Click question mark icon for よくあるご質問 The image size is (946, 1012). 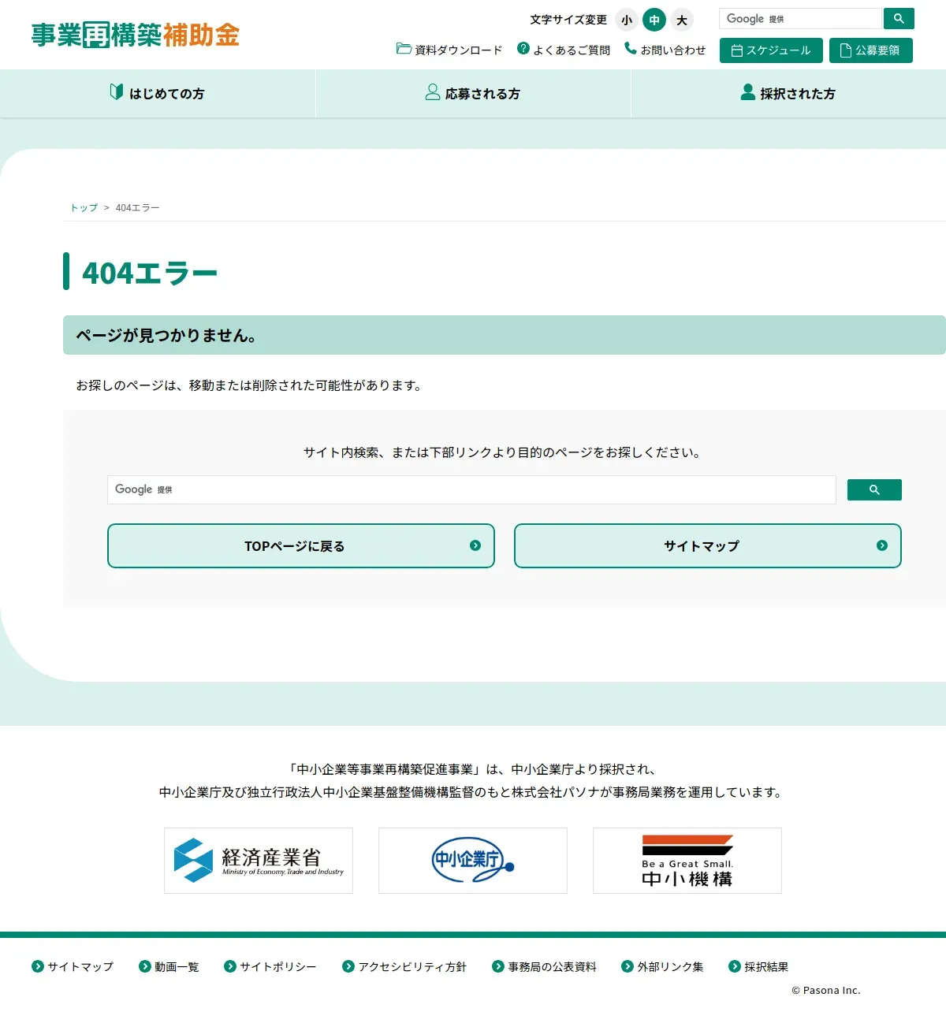point(523,49)
